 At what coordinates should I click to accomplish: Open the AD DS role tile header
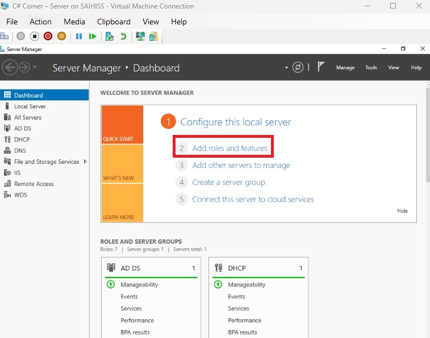click(151, 268)
